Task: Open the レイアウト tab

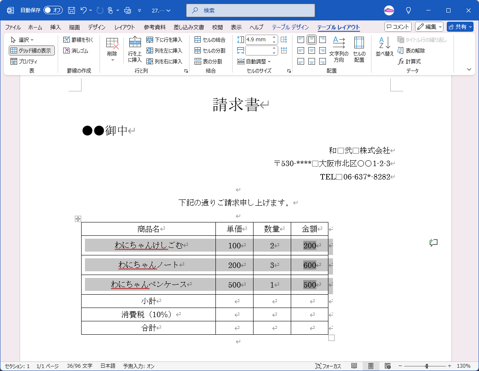Action: coord(125,27)
